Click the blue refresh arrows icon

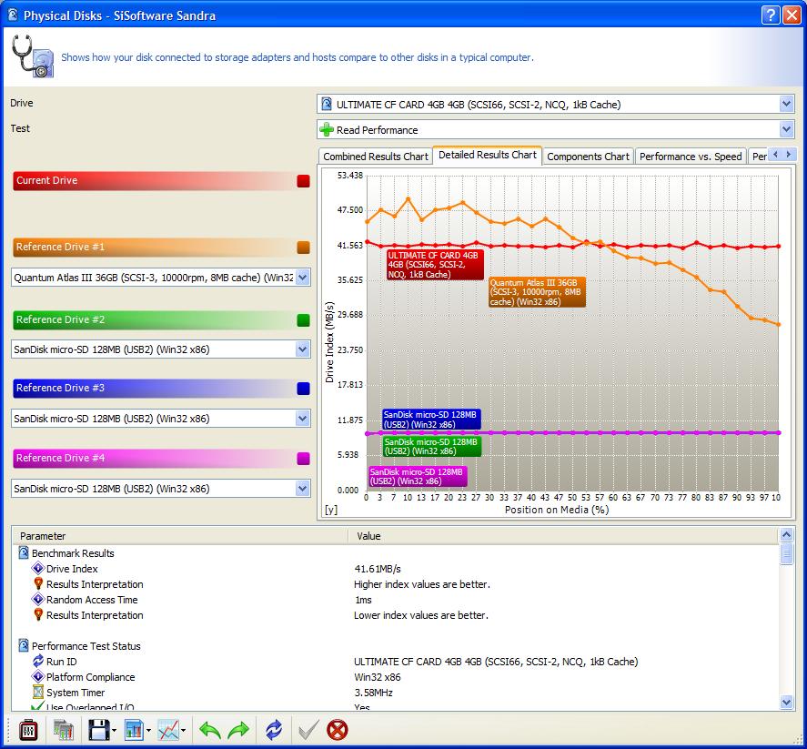point(274,730)
